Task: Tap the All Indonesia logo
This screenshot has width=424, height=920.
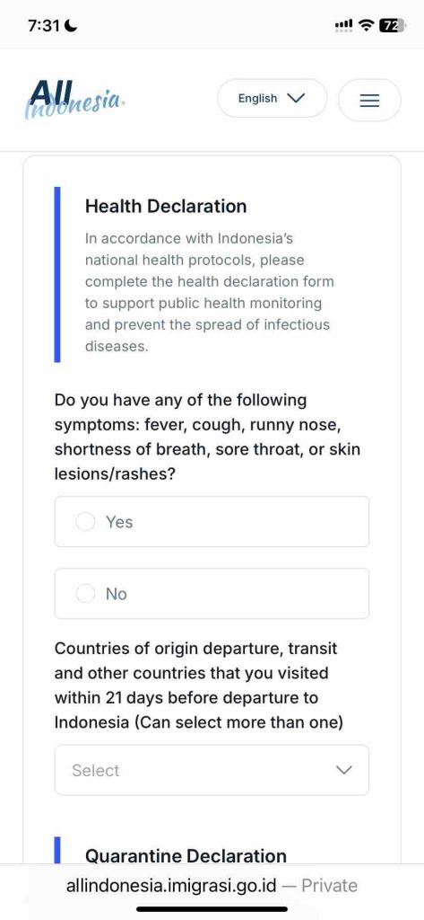Action: click(x=75, y=100)
